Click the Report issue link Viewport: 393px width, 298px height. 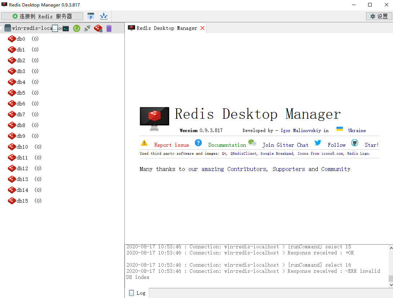coord(171,145)
